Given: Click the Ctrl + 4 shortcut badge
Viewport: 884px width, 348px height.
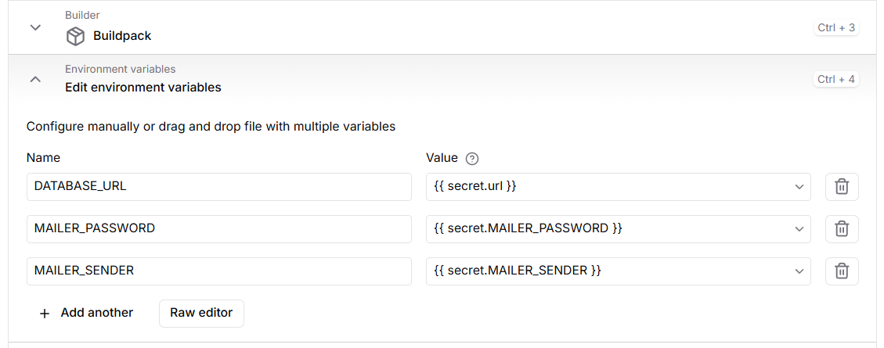Looking at the screenshot, I should (x=836, y=79).
